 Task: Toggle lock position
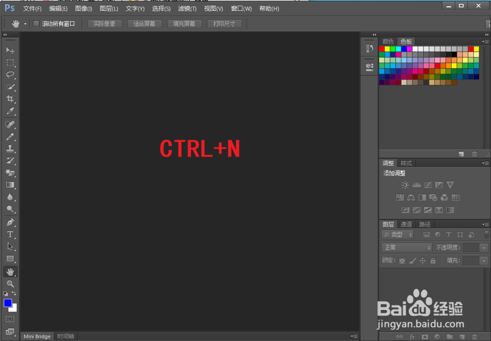click(x=423, y=261)
